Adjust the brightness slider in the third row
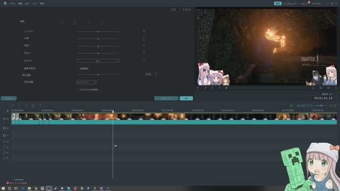Image resolution: width=340 pixels, height=191 pixels. pyautogui.click(x=98, y=46)
